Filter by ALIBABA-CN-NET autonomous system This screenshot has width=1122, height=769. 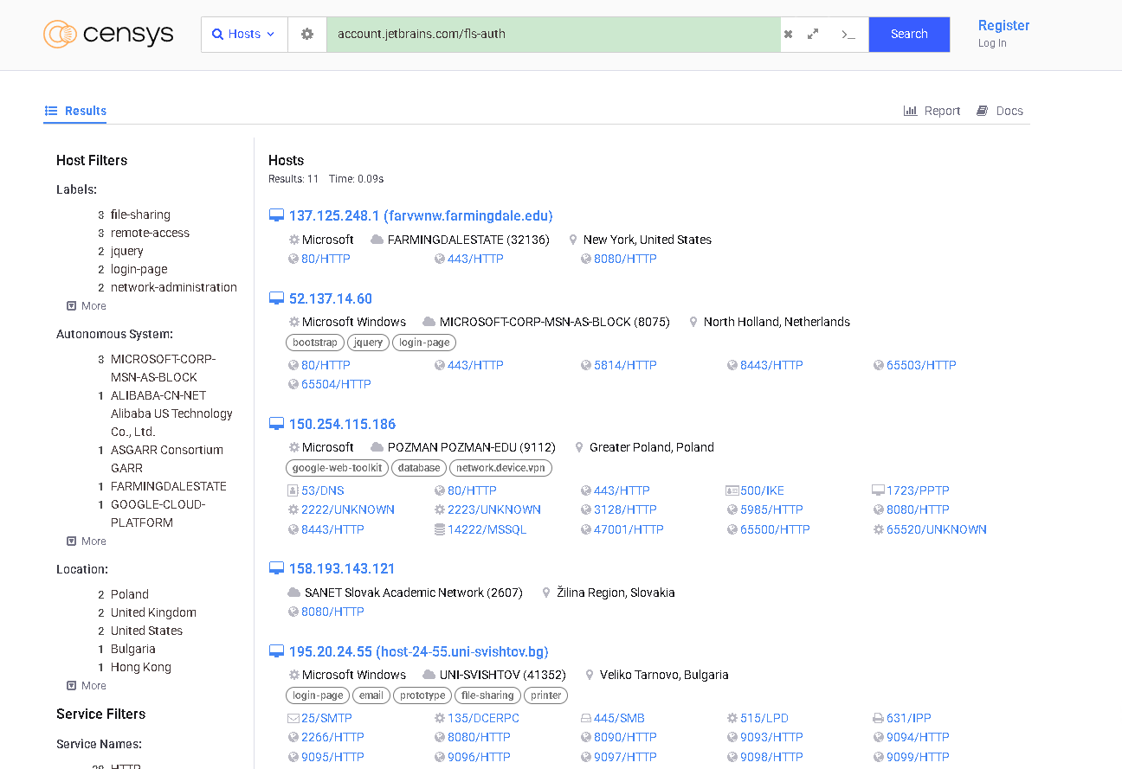171,413
